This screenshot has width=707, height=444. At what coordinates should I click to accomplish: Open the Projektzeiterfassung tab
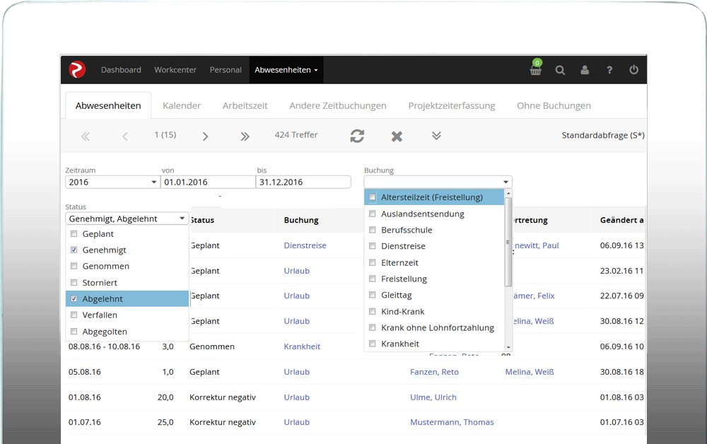coord(451,105)
